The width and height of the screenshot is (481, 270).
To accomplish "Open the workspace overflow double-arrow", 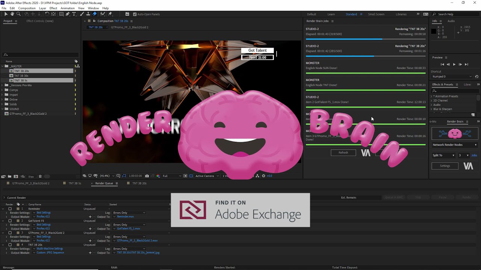I will click(x=418, y=14).
